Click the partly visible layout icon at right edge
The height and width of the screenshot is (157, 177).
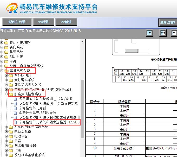point(174,33)
